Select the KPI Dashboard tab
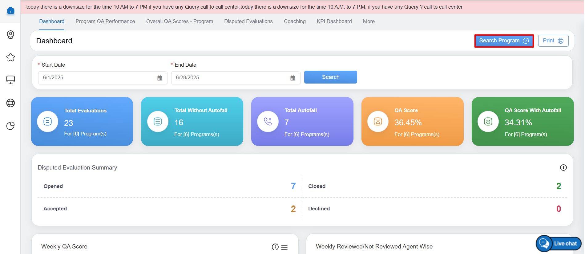The image size is (585, 254). 334,21
